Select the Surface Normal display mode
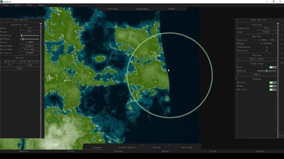This screenshot has height=159, width=284. 127,148
